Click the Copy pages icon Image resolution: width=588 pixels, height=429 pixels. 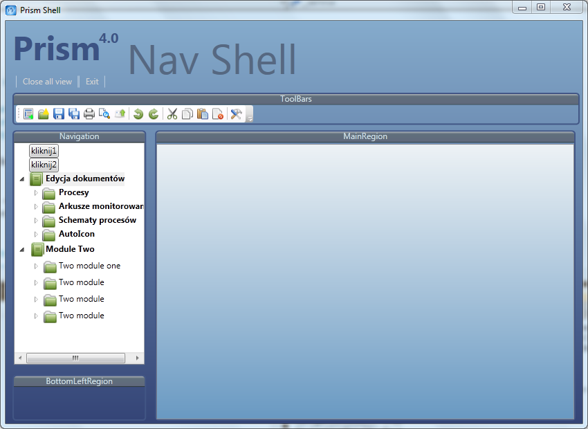pyautogui.click(x=187, y=113)
